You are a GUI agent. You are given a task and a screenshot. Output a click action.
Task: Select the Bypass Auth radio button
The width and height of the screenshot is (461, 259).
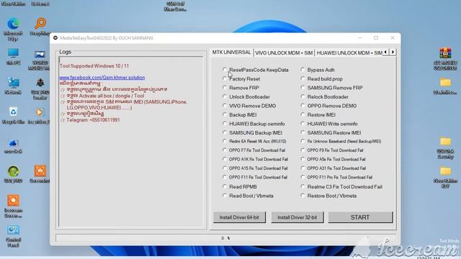[303, 70]
